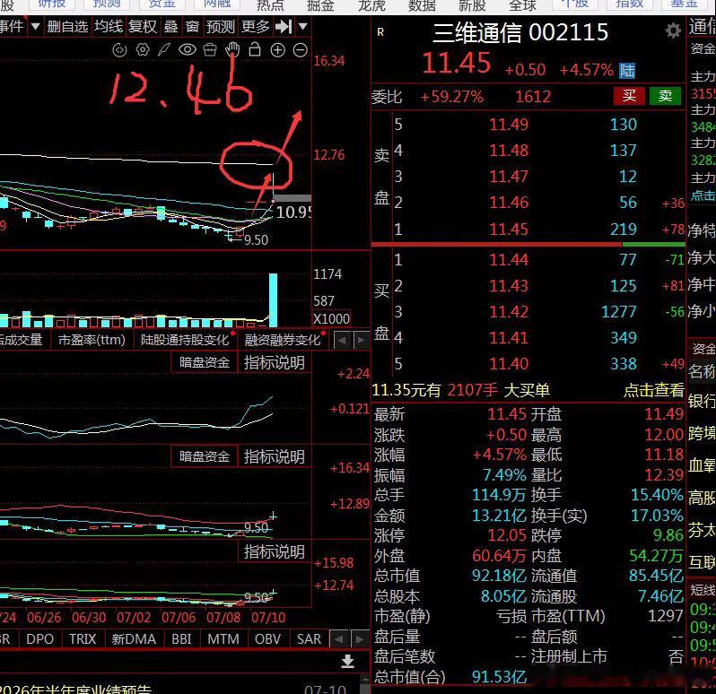The height and width of the screenshot is (694, 716).
Task: Click the skip-to-end arrow icon in toolbar
Action: [284, 27]
